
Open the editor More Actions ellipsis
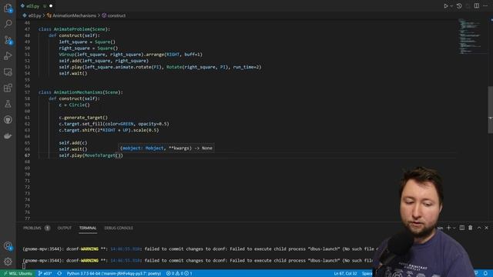(485, 6)
